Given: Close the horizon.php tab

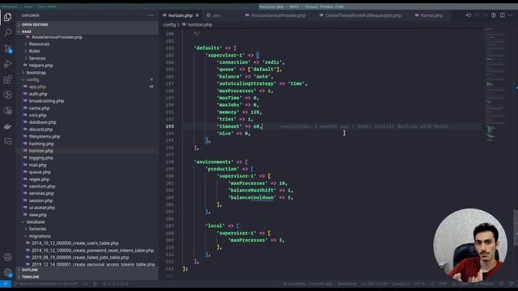Looking at the screenshot, I should (x=197, y=15).
